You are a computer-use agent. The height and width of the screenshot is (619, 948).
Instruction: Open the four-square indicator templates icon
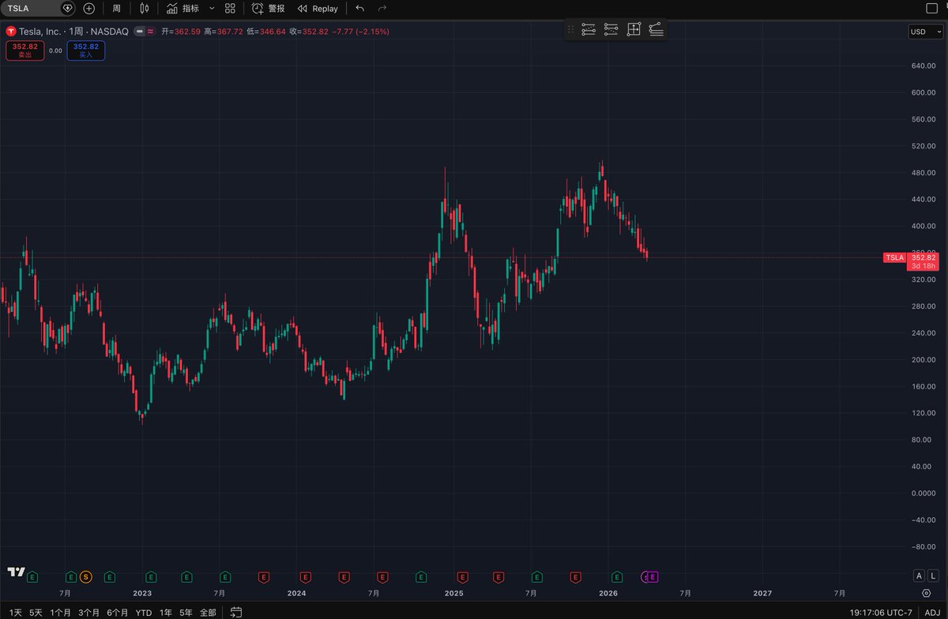[230, 8]
